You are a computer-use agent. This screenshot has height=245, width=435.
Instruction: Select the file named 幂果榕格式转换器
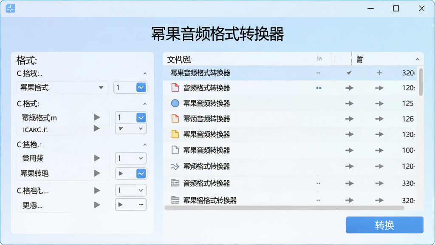tap(210, 200)
